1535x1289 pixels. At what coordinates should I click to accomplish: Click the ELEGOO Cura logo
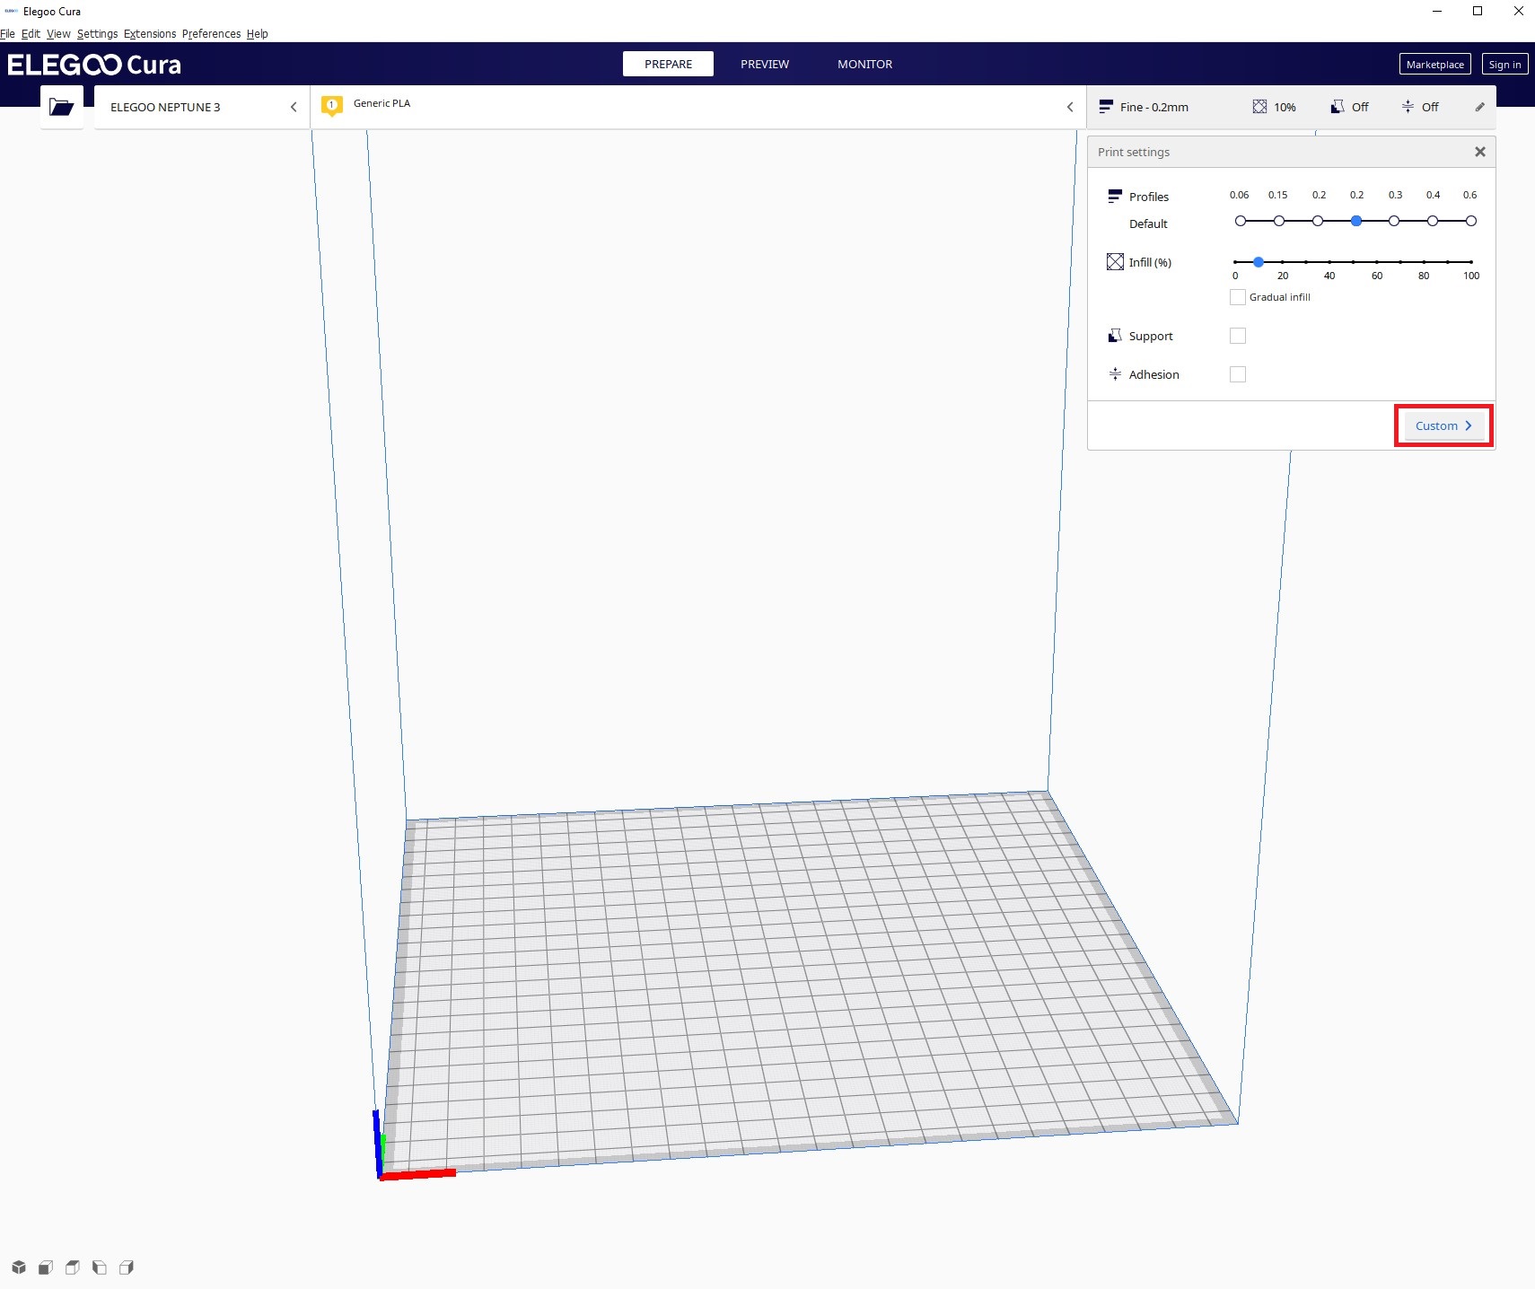pyautogui.click(x=94, y=65)
